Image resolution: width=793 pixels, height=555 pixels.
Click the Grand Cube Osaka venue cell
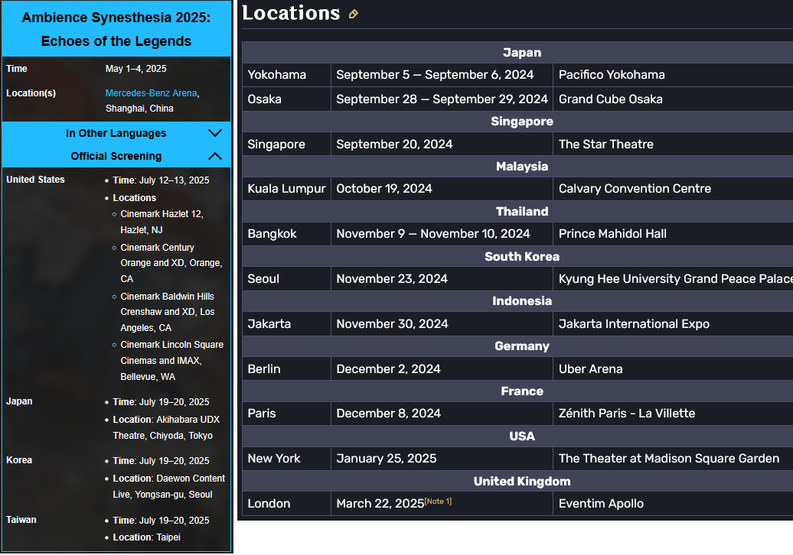pyautogui.click(x=673, y=99)
